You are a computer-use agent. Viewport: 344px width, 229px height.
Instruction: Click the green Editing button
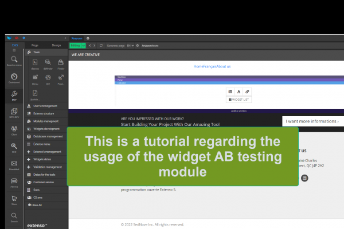pyautogui.click(x=75, y=46)
